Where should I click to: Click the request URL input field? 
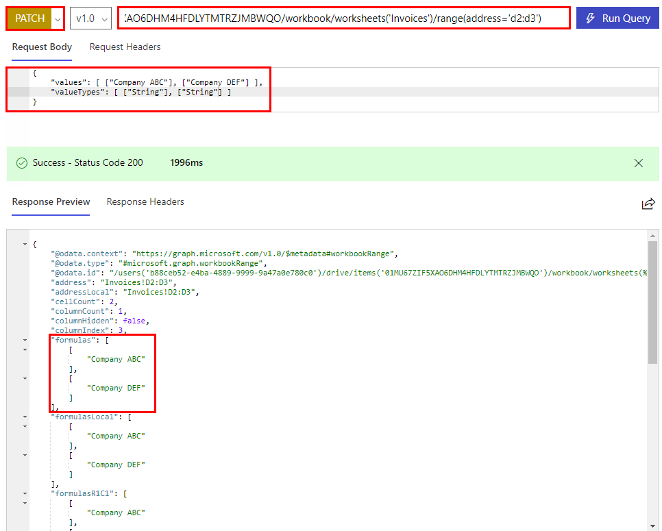tap(343, 18)
